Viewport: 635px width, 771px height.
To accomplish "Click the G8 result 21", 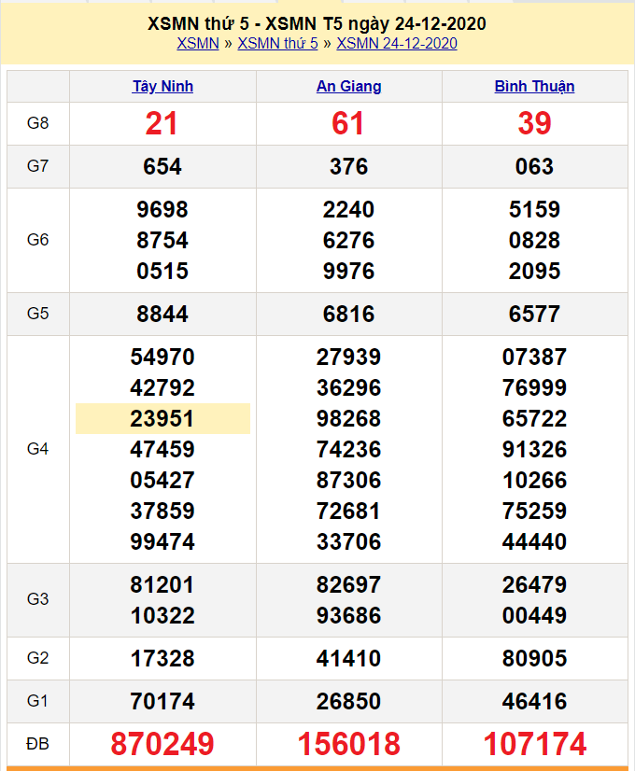I will pos(162,123).
